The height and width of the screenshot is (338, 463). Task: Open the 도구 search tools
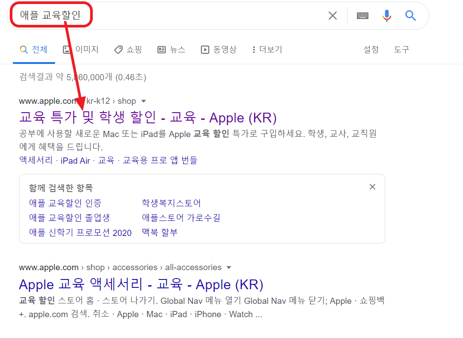[402, 50]
